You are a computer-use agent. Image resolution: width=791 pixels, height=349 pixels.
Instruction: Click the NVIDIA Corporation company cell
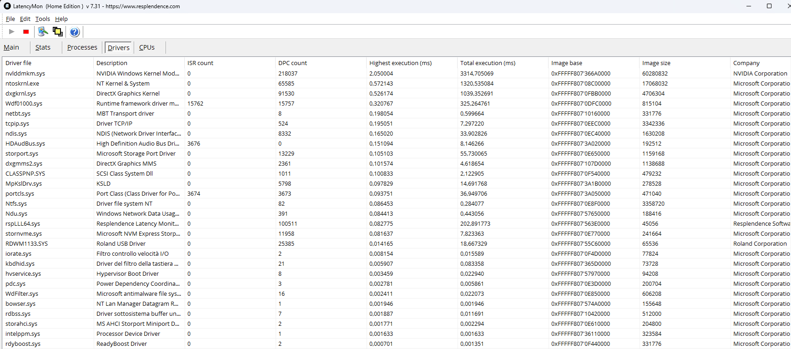pos(760,73)
